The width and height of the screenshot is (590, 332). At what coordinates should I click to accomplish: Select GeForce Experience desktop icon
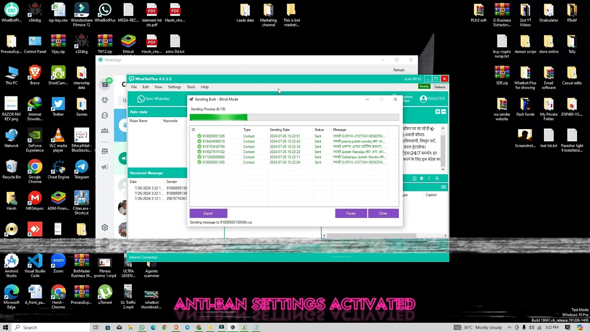coord(35,140)
